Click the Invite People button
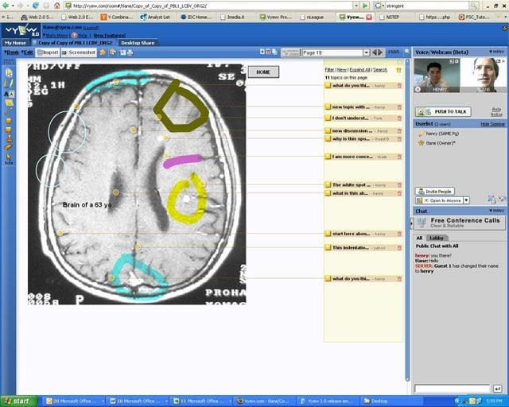The height and width of the screenshot is (407, 509). (x=435, y=191)
